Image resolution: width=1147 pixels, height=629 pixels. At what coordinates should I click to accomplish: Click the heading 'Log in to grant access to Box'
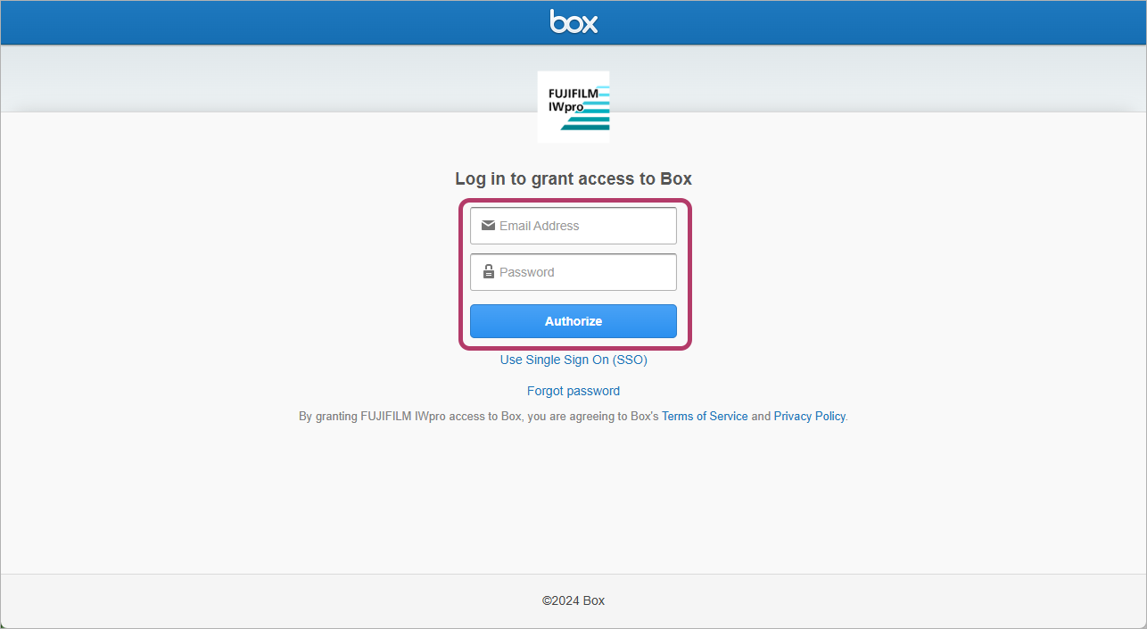point(573,178)
